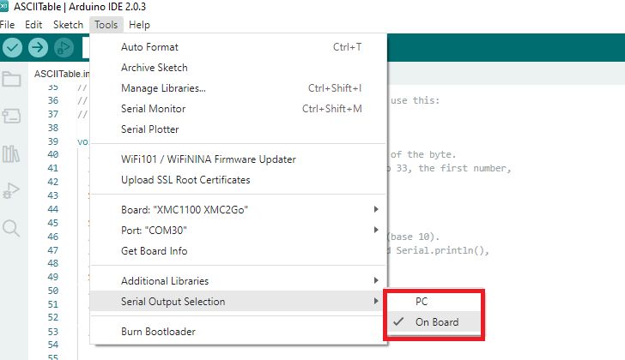Click Get Board Info
This screenshot has width=625, height=360.
click(239, 251)
